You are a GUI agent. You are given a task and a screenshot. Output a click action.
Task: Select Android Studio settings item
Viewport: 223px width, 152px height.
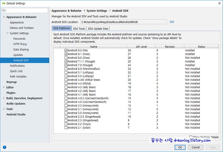tap(16, 115)
